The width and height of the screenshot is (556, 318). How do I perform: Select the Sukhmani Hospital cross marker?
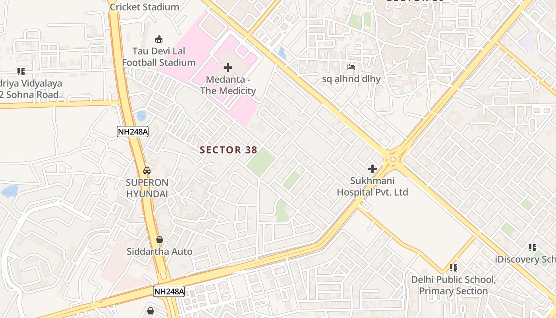373,169
